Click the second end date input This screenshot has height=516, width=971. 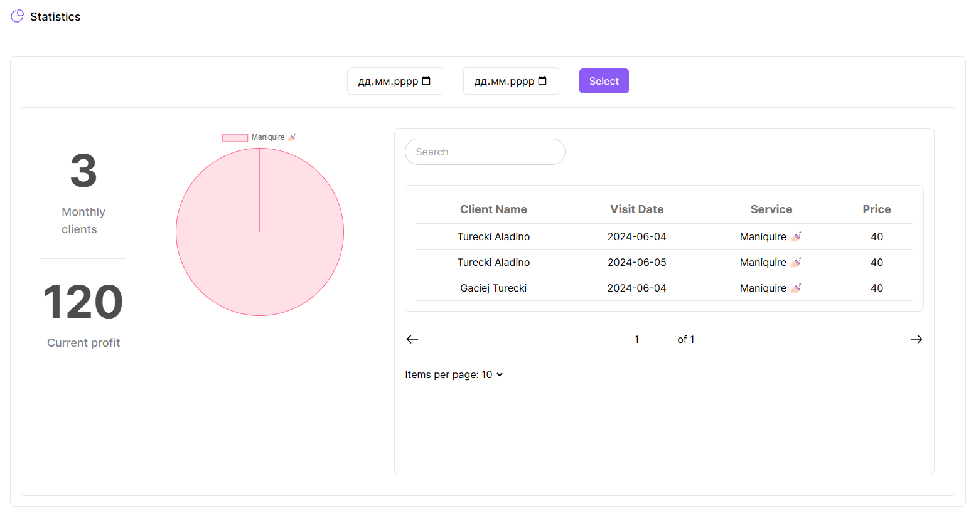click(503, 81)
